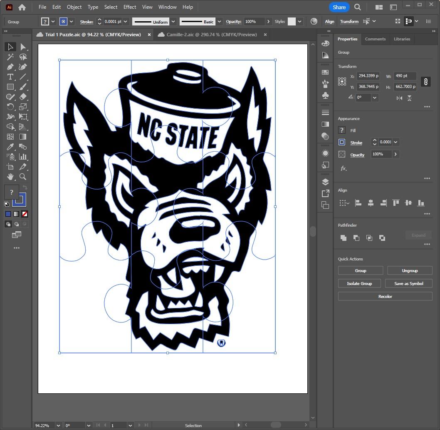
Task: Click the Exclude pathfinder icon
Action: tap(382, 238)
